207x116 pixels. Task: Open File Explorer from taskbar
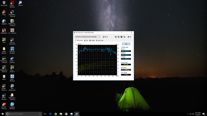pos(61,114)
